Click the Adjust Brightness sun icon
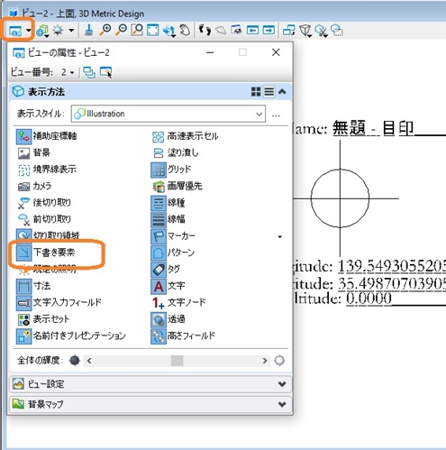 (x=58, y=31)
